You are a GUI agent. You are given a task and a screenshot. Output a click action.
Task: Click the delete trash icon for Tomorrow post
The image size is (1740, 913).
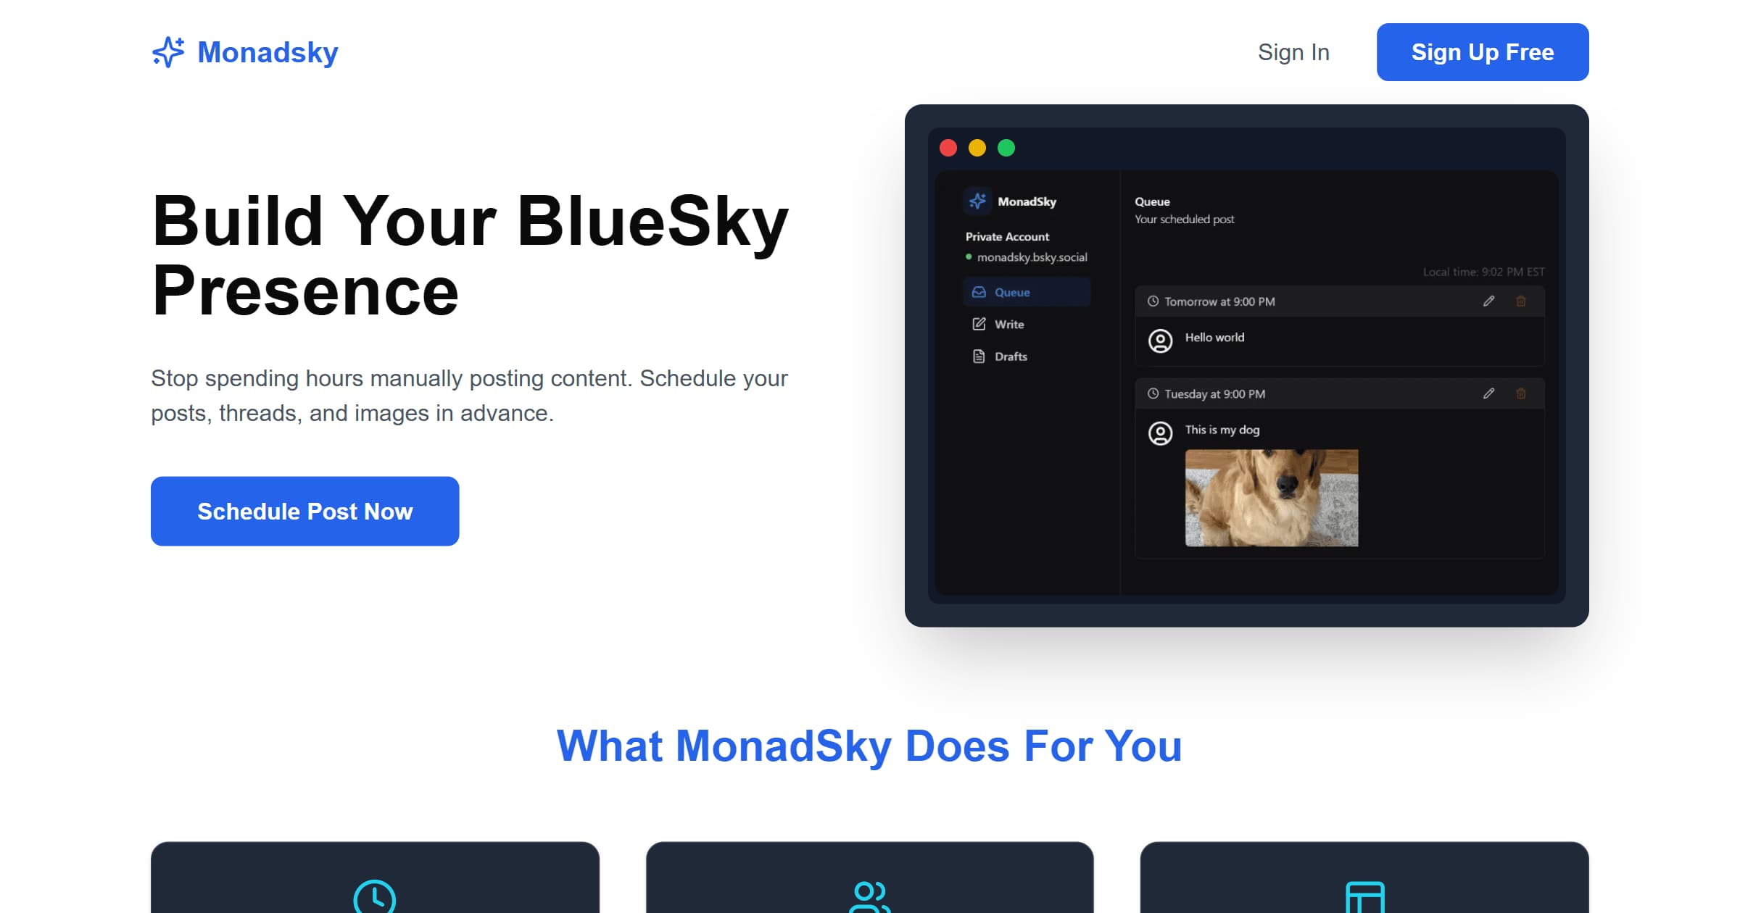tap(1520, 300)
